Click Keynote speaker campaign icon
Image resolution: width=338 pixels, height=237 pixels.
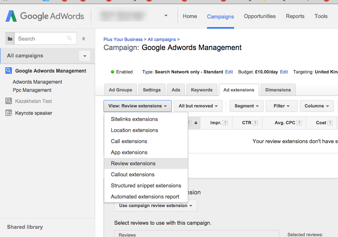(9, 113)
